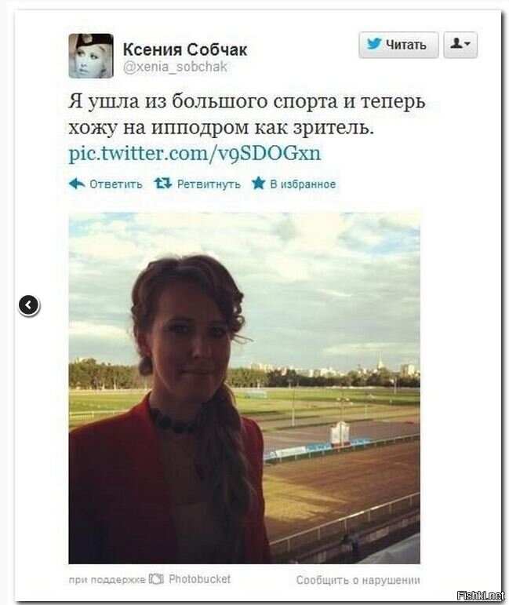This screenshot has height=605, width=509.
Task: Go to previous image with the round arrow
Action: pyautogui.click(x=29, y=305)
